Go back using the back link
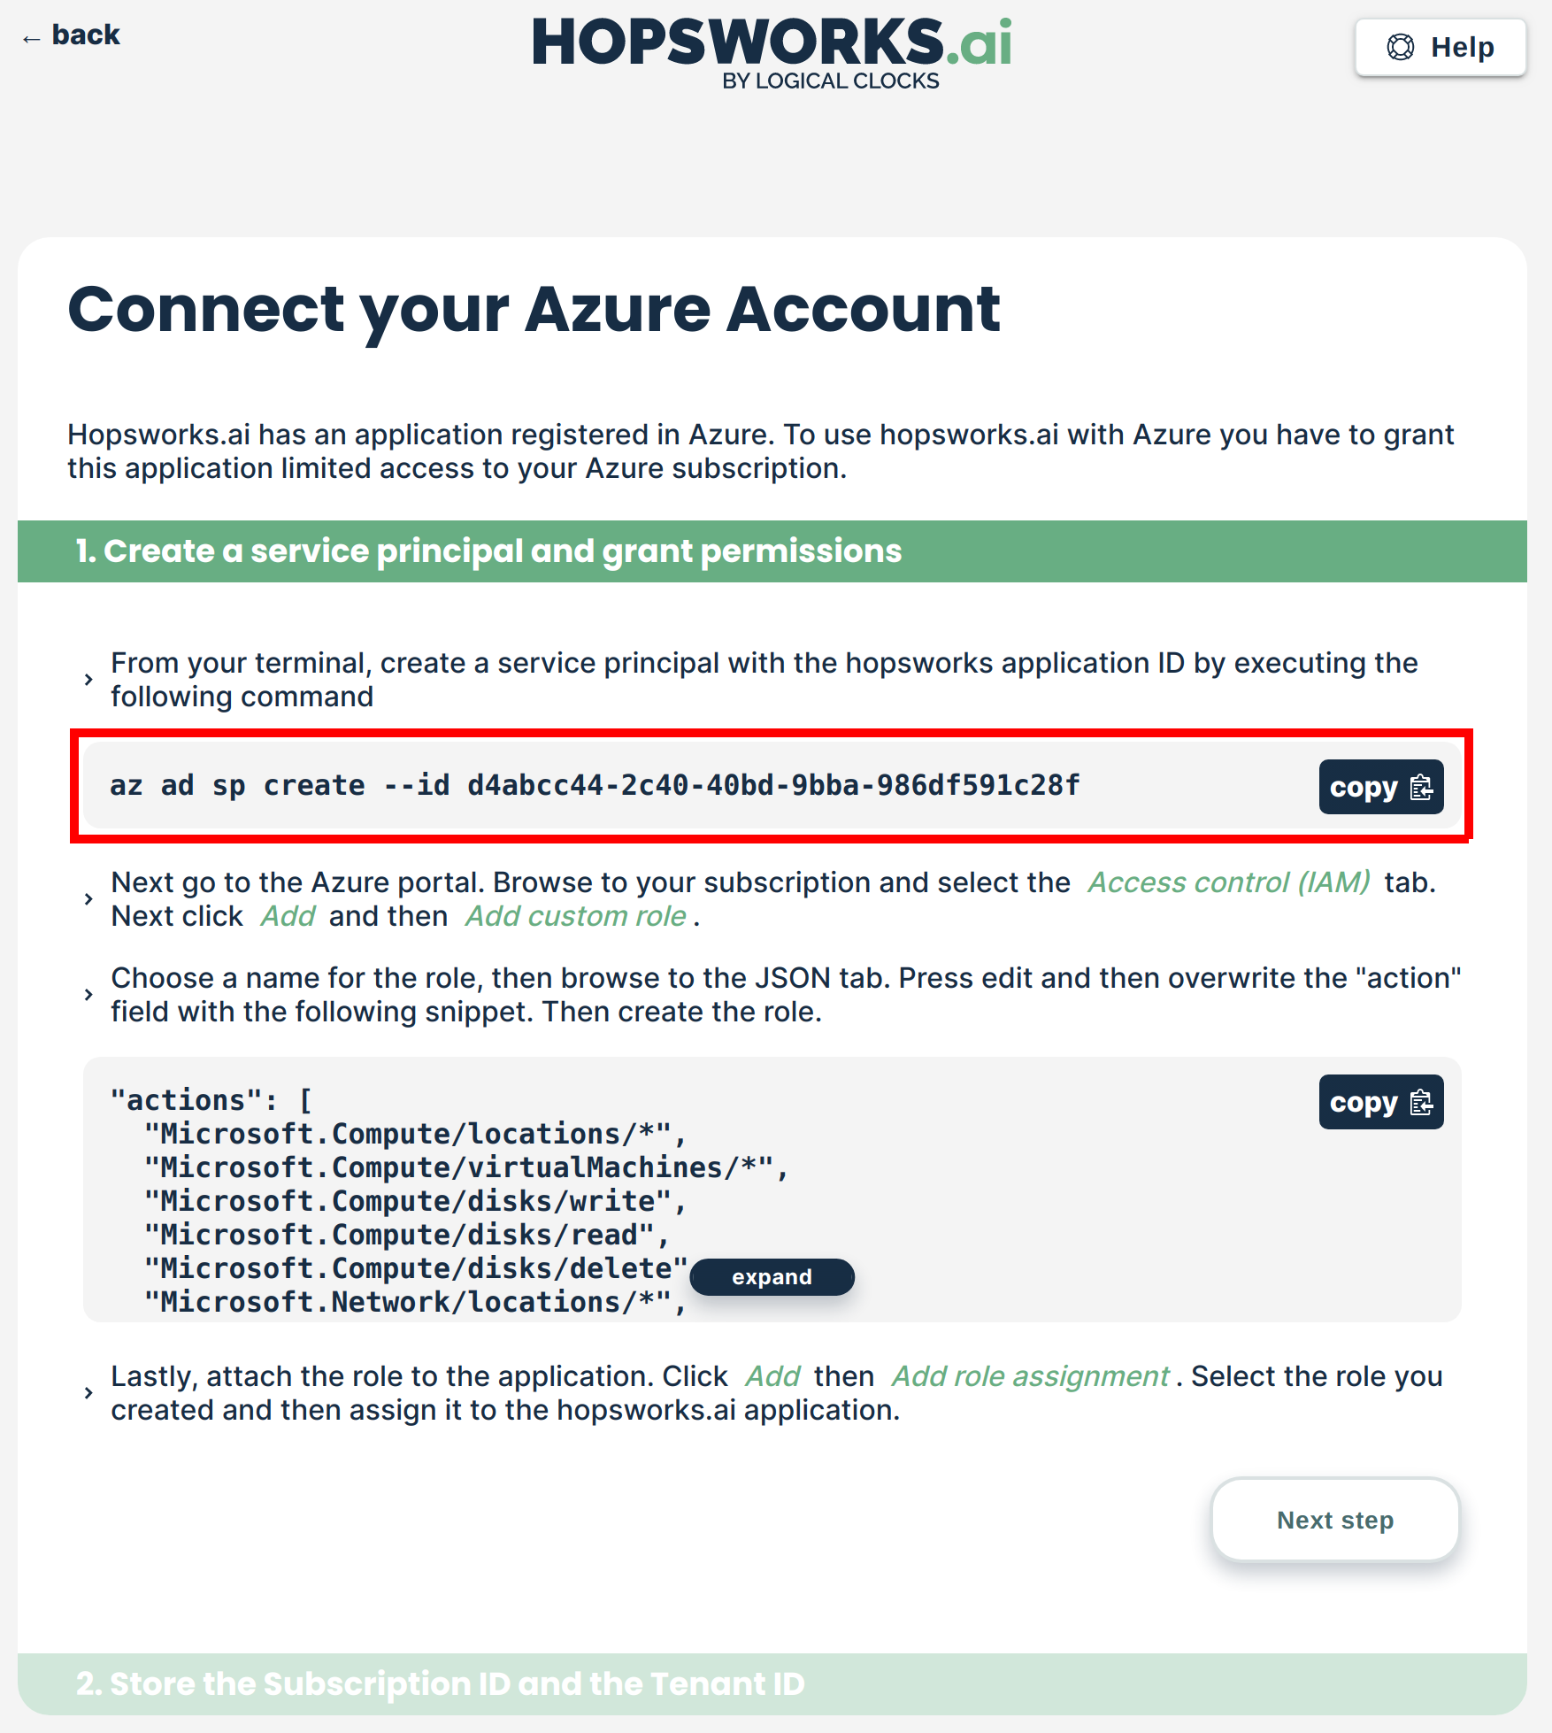This screenshot has width=1552, height=1733. (85, 35)
